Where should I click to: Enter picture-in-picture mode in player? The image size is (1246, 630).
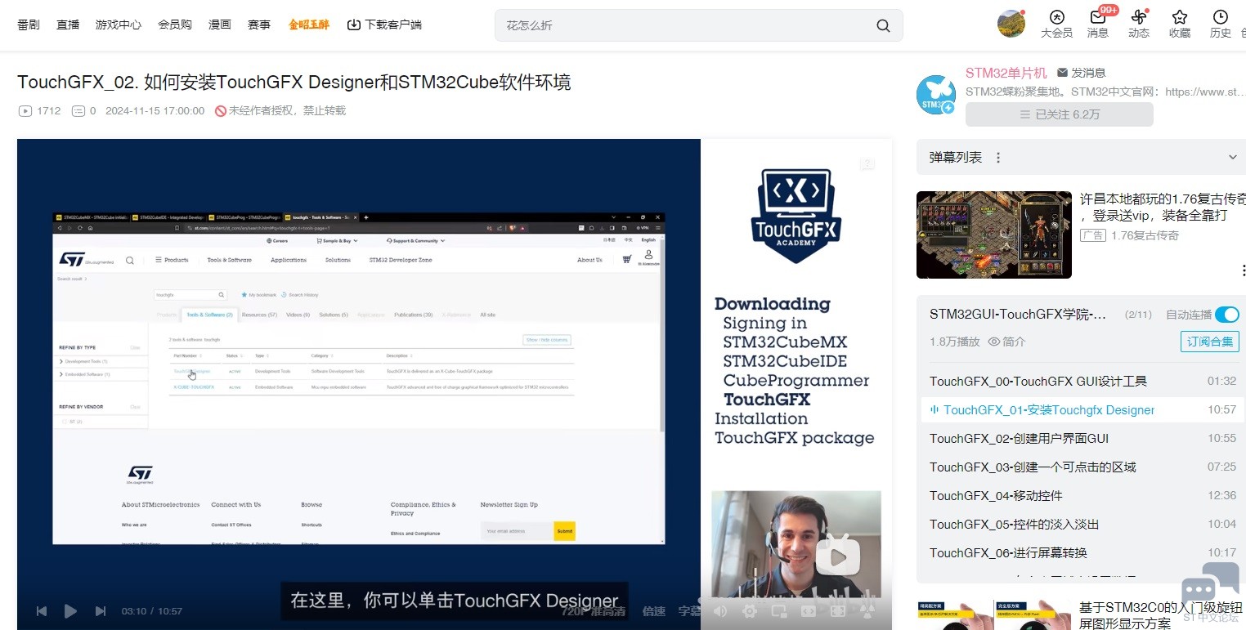(x=778, y=610)
